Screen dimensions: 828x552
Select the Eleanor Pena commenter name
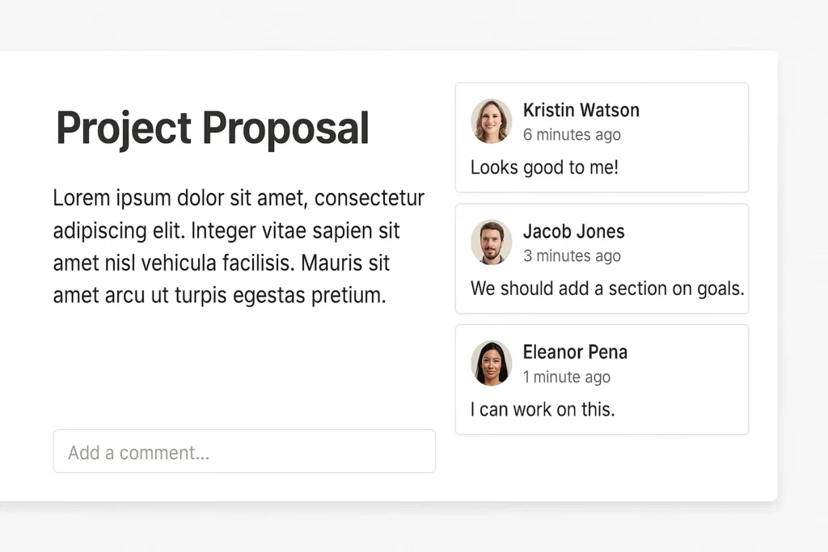point(575,352)
